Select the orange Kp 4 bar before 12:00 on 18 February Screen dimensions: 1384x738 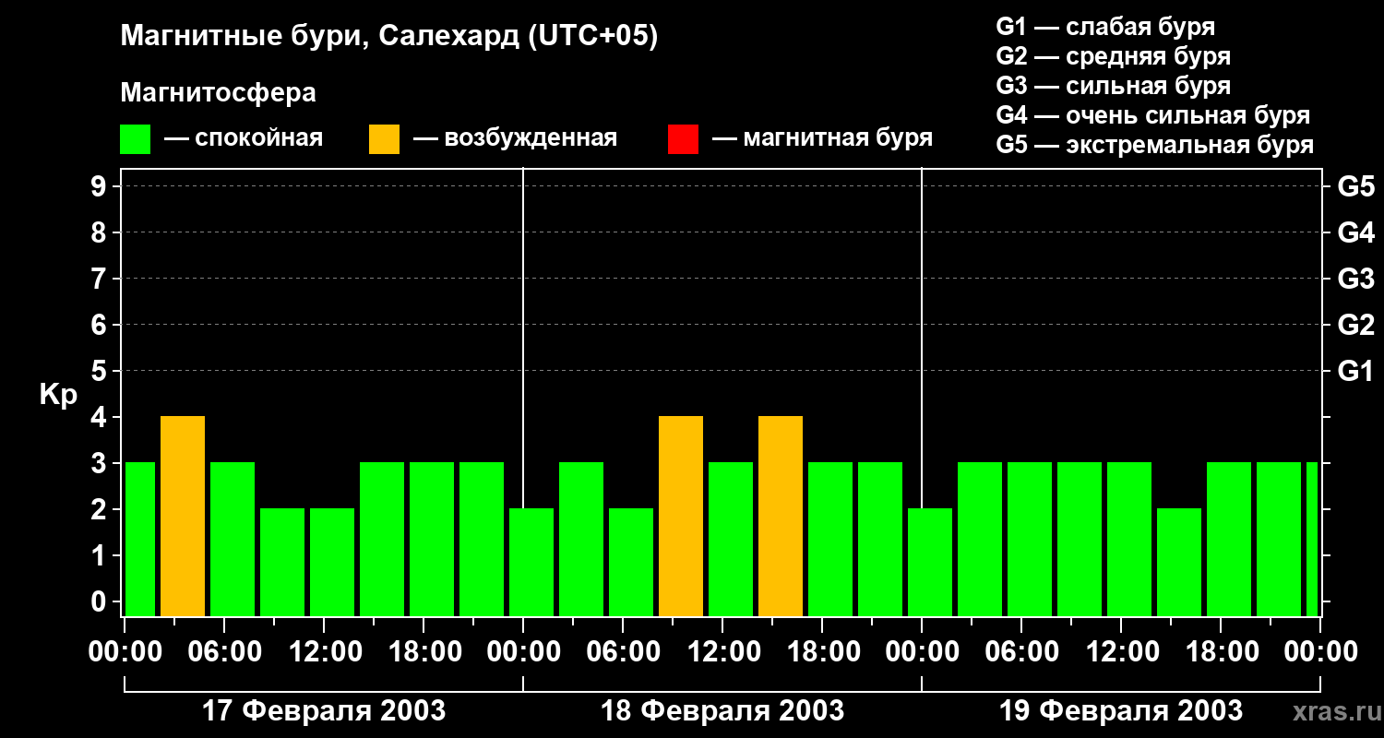(x=681, y=517)
